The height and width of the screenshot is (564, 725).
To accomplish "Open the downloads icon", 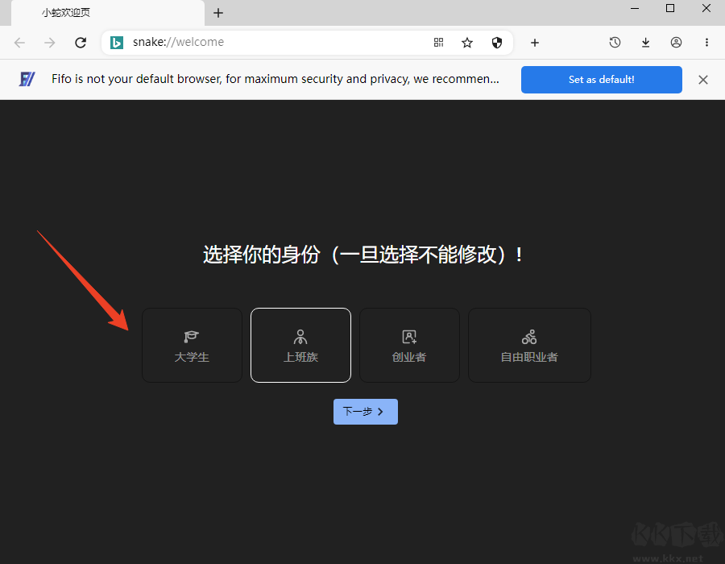I will [x=645, y=42].
